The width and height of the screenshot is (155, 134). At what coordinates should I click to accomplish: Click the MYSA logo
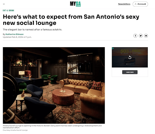tap(75, 4)
